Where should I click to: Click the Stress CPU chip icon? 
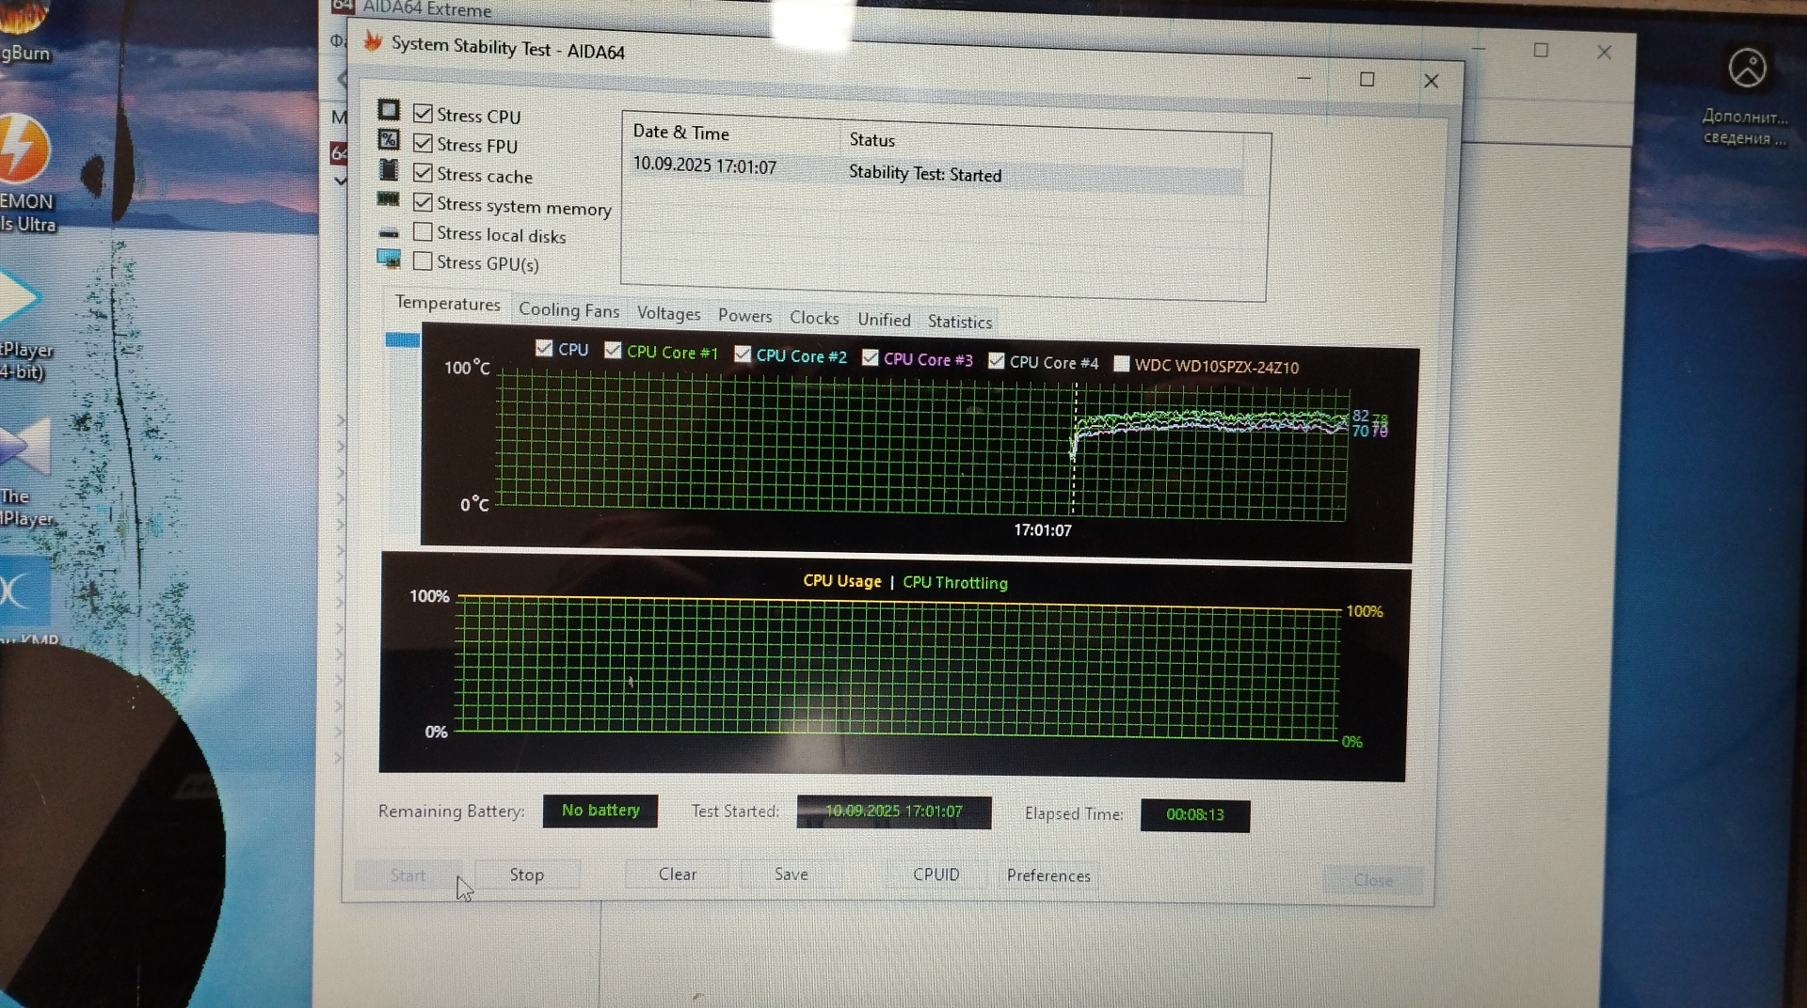coord(388,110)
